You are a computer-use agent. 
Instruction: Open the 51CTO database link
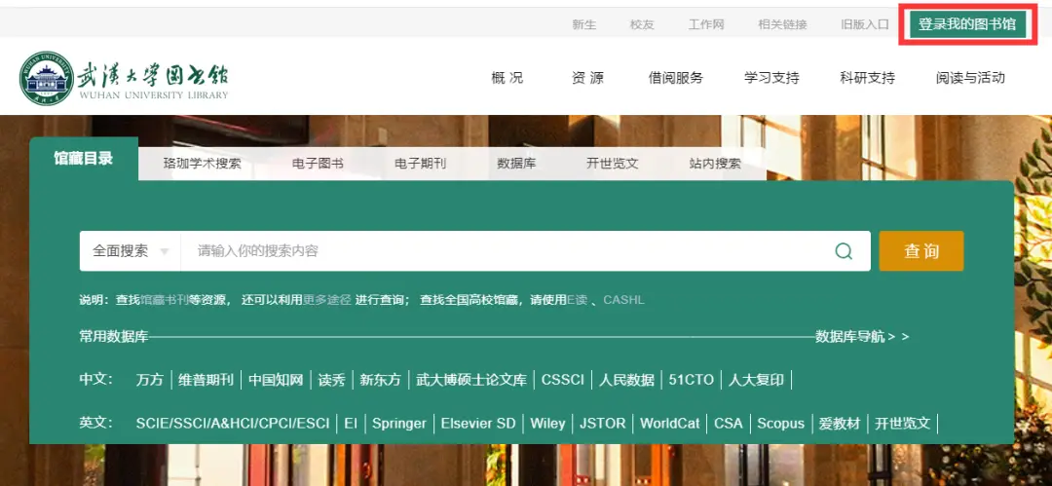[691, 380]
